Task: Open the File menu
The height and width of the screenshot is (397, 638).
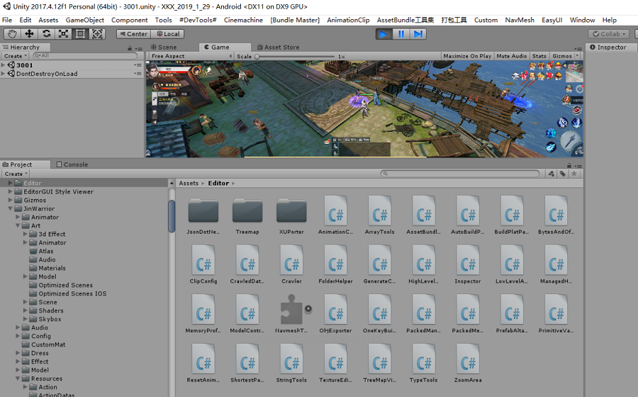Action: tap(7, 20)
